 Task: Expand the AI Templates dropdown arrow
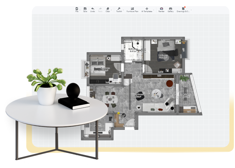coord(154,10)
